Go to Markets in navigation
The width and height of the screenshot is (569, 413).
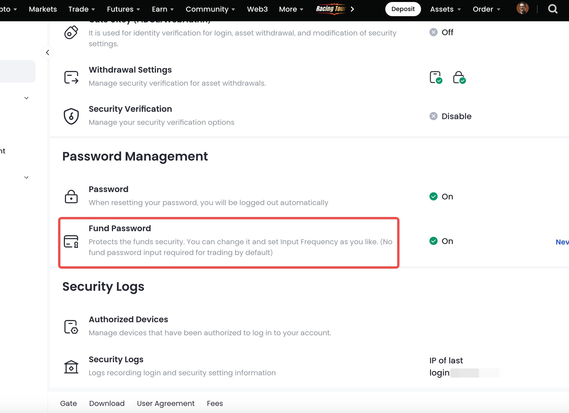(43, 9)
